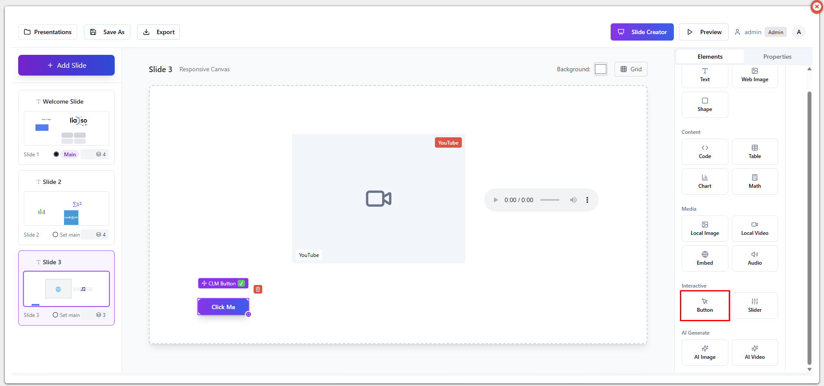This screenshot has width=824, height=386.
Task: Open the Background color swatch
Action: pos(600,69)
